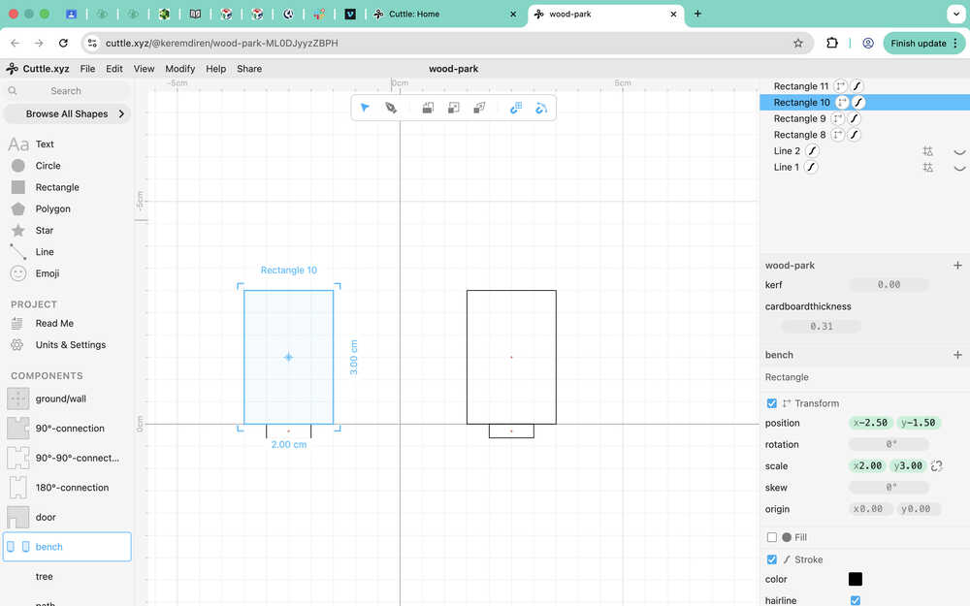Open the black stroke color swatch
Screen dimensions: 970x606
tap(855, 579)
